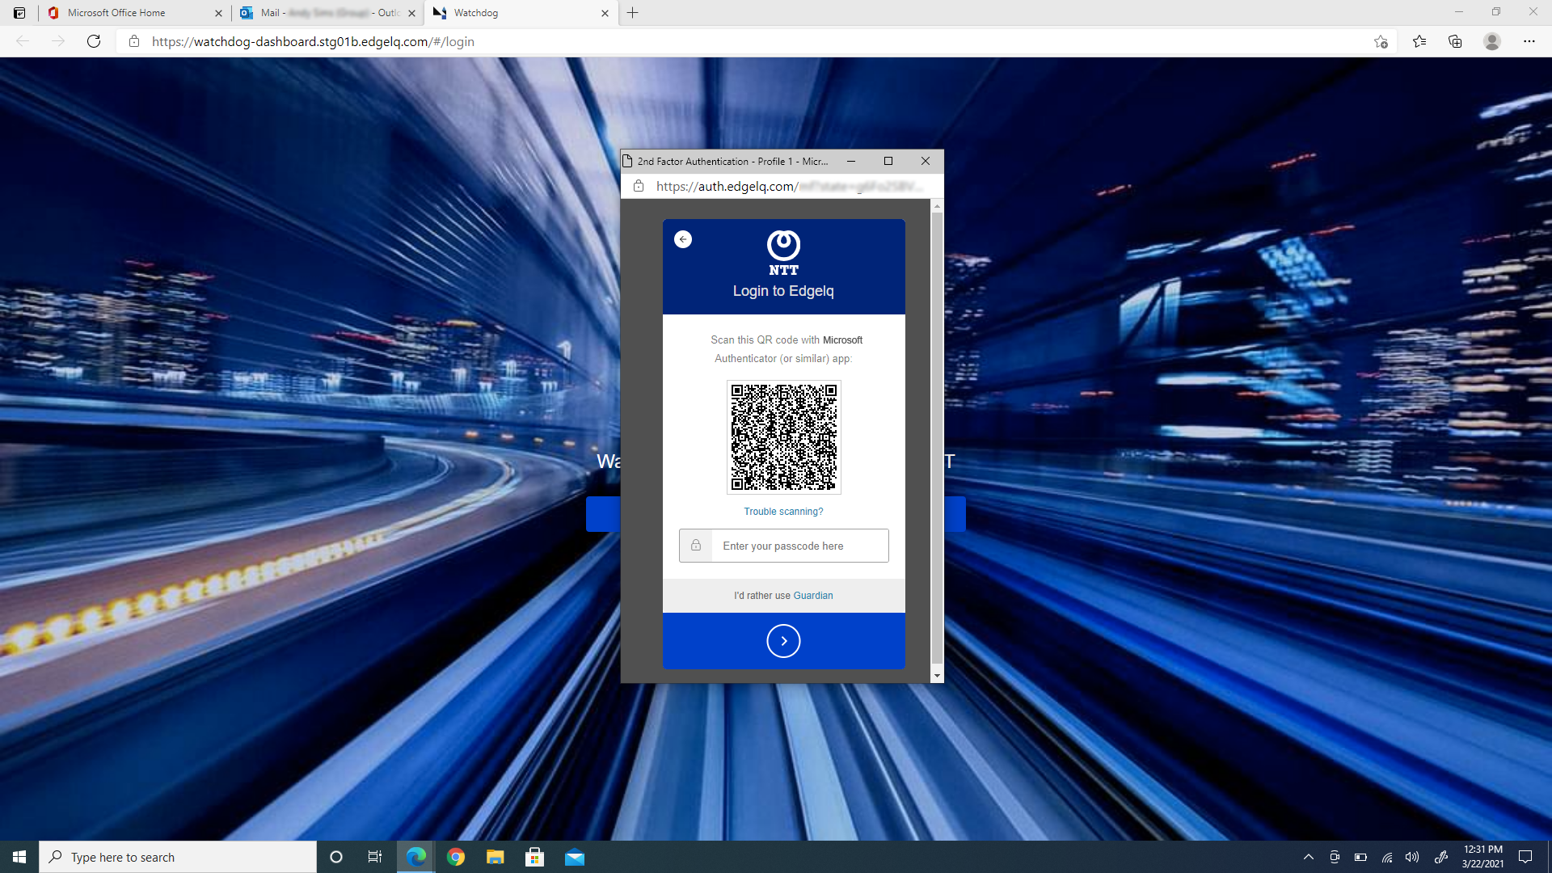Click the Windows taskbar search box
Viewport: 1552px width, 873px height.
tap(178, 857)
